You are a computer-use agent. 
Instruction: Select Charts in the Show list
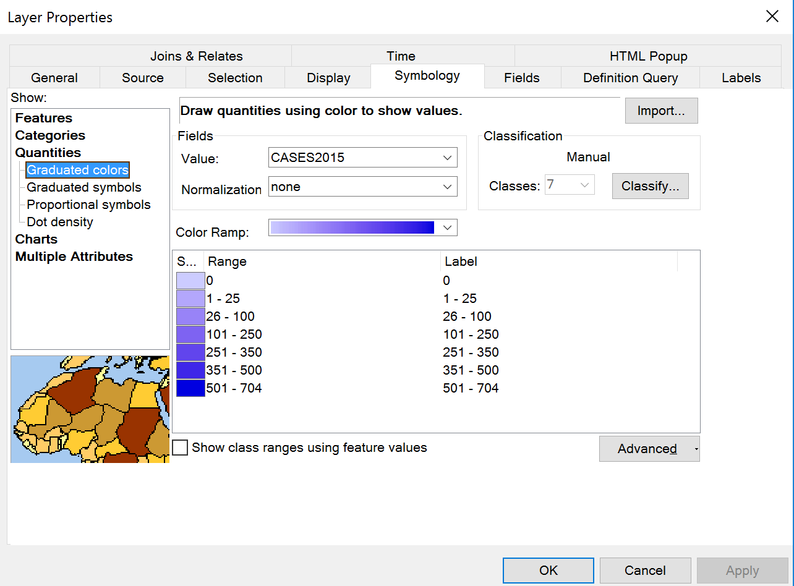click(36, 239)
